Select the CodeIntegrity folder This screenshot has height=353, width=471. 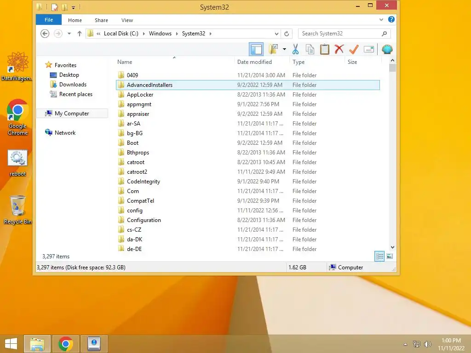point(248,181)
